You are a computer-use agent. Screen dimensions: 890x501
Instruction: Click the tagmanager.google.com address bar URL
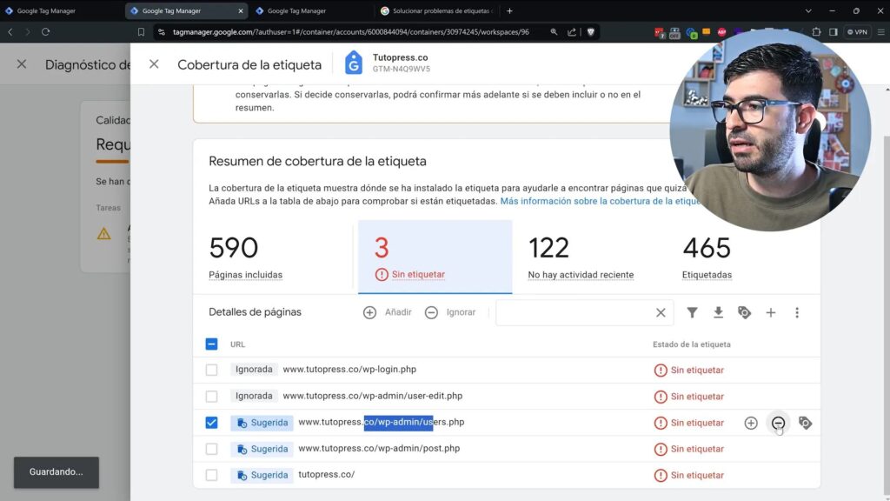tap(351, 32)
